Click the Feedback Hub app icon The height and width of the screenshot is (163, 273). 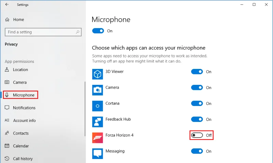98,122
